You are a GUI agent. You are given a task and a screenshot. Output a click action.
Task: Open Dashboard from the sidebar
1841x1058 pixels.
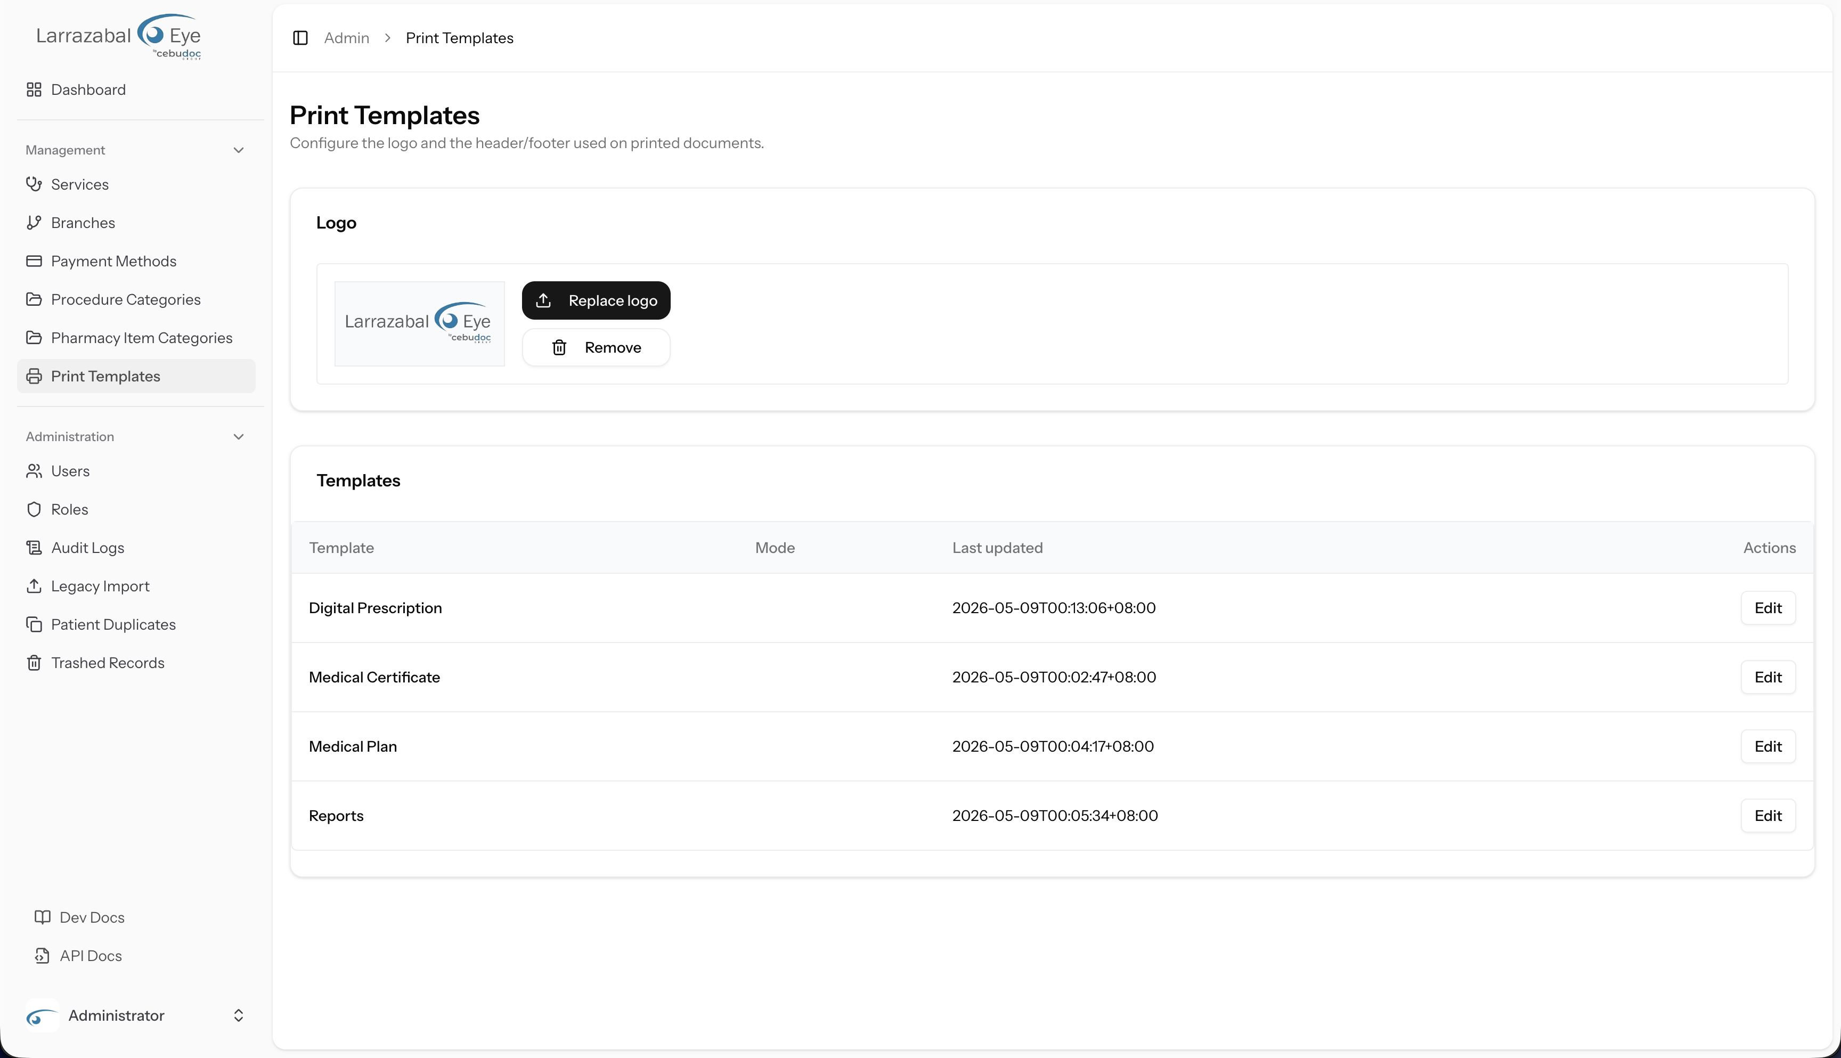click(136, 89)
